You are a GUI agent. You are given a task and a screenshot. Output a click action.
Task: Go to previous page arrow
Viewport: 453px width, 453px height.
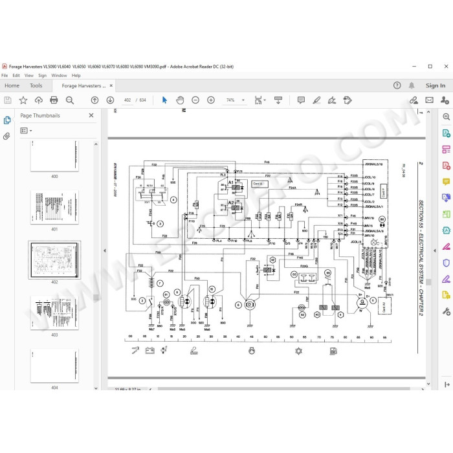click(x=94, y=100)
